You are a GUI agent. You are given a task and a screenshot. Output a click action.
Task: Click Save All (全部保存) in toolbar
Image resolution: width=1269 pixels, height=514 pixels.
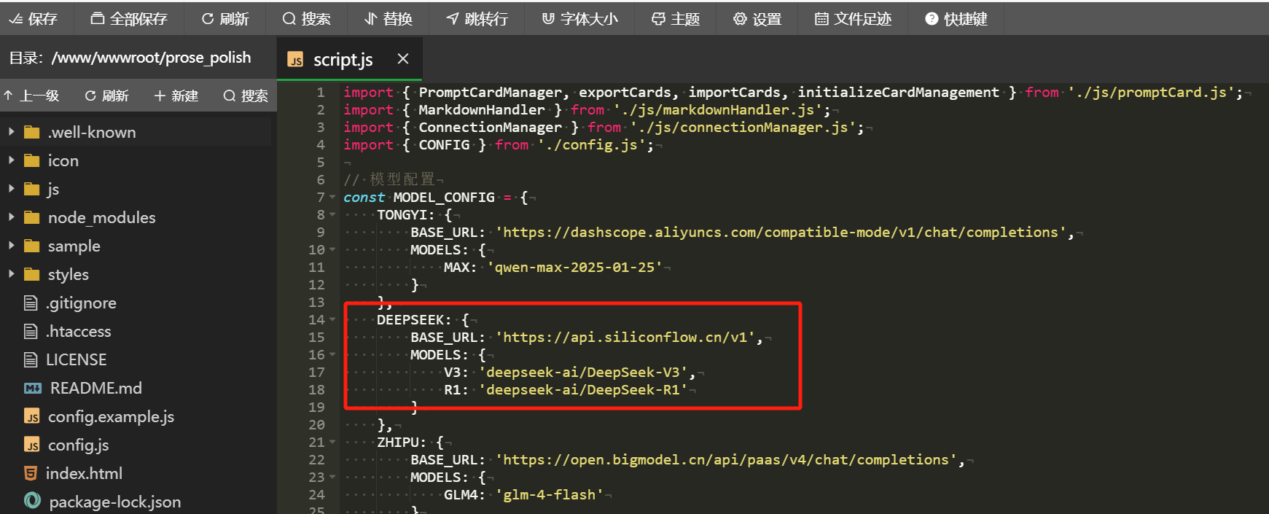(x=129, y=19)
